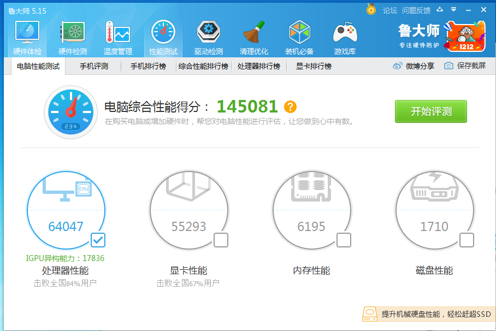The width and height of the screenshot is (496, 331).
Task: Click the 击败全国84%用户 text
Action: click(65, 283)
